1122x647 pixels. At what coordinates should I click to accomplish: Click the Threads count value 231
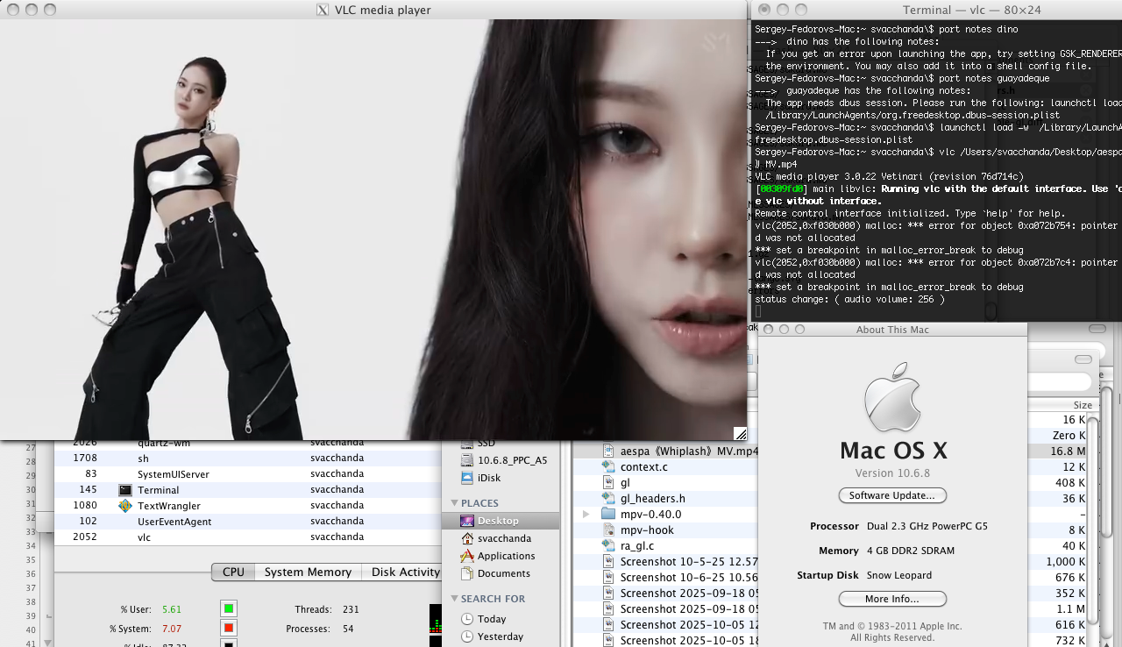(351, 609)
